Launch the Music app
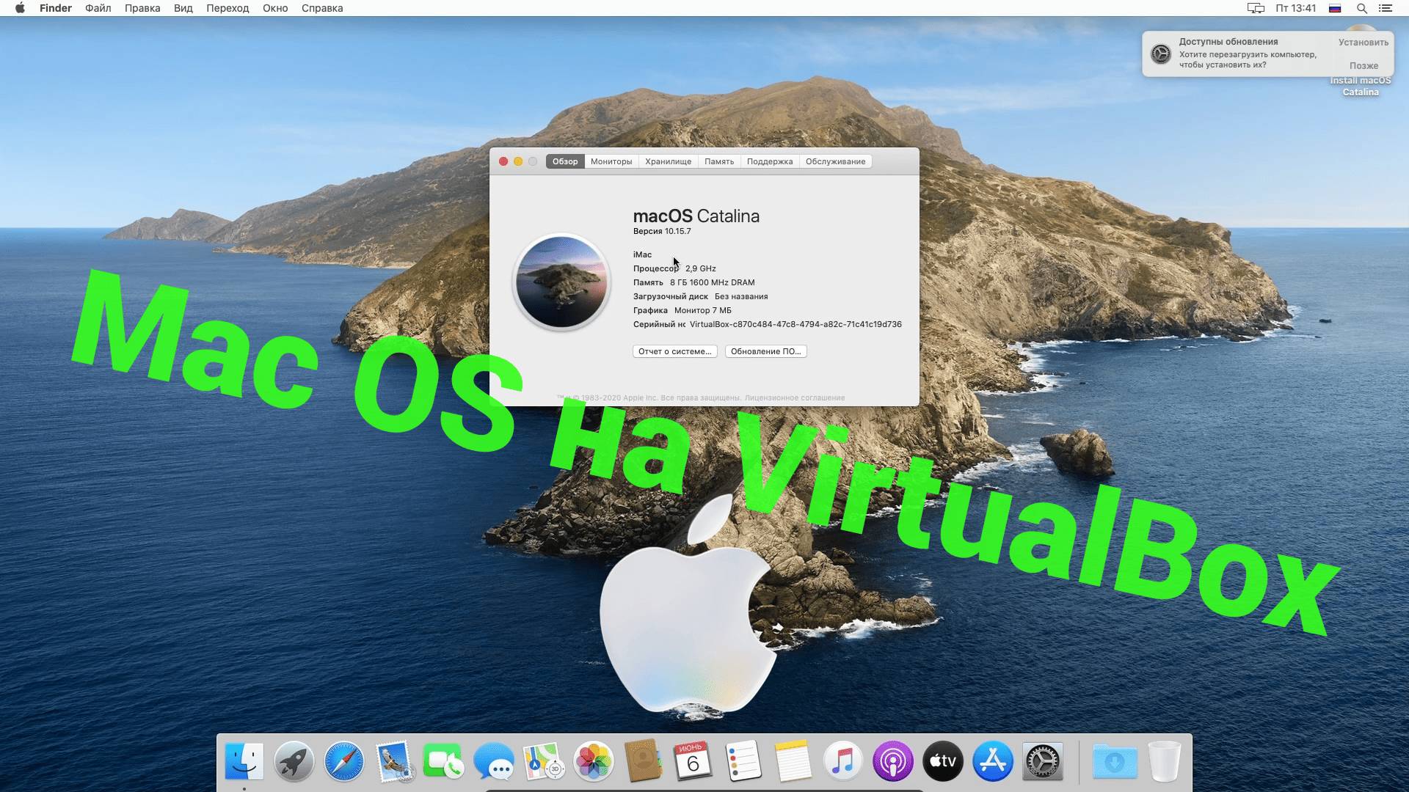Image resolution: width=1409 pixels, height=792 pixels. (x=842, y=762)
